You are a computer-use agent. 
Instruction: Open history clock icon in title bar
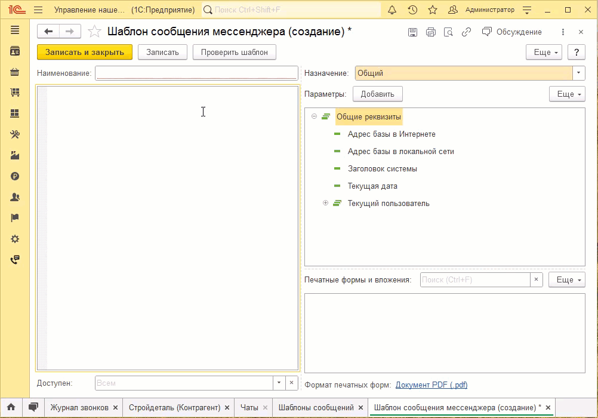click(412, 10)
